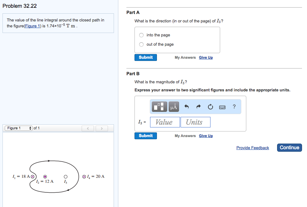Click the μÅ units icon
Viewport: 307px width, 207px height.
pyautogui.click(x=173, y=107)
